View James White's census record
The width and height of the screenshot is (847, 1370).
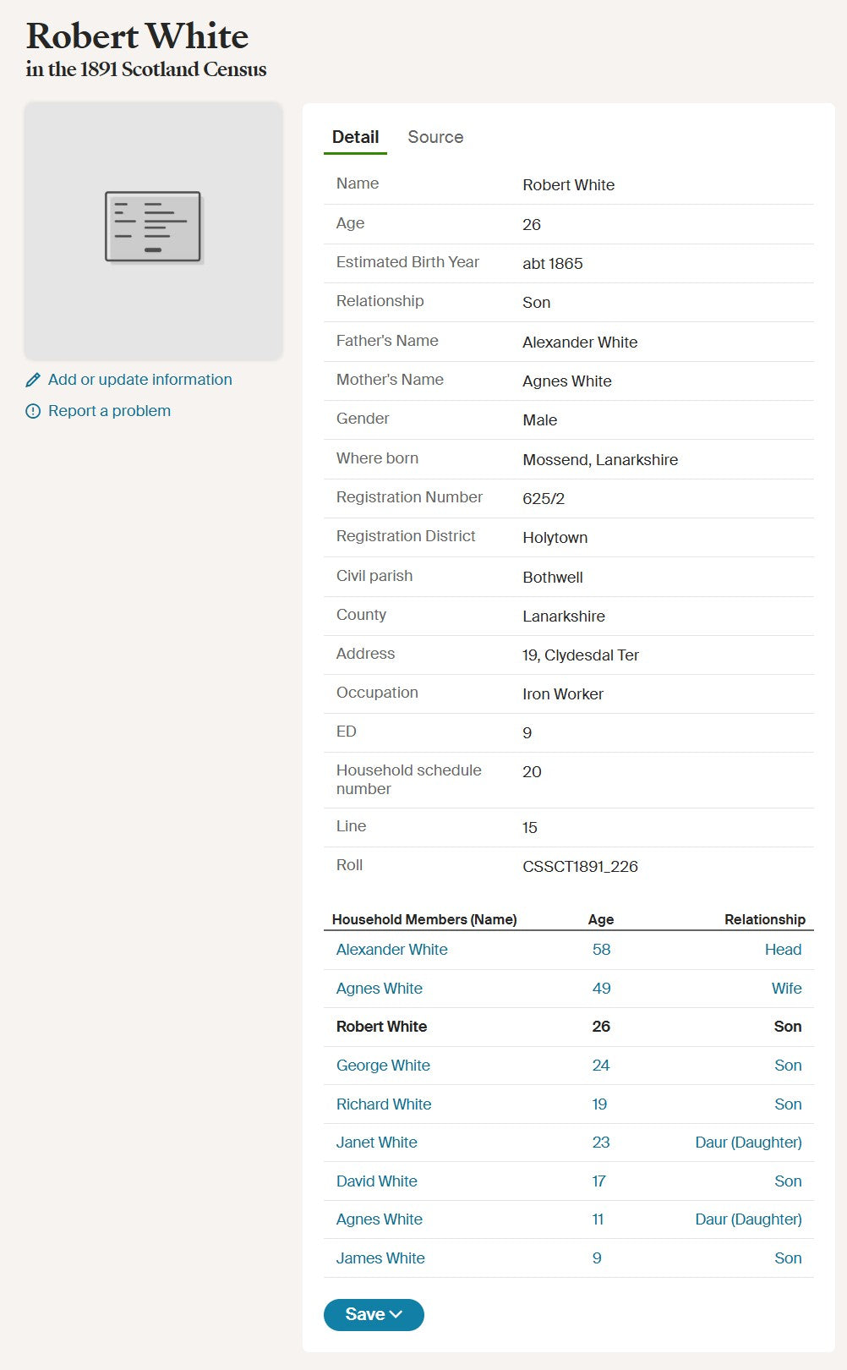tap(380, 1258)
